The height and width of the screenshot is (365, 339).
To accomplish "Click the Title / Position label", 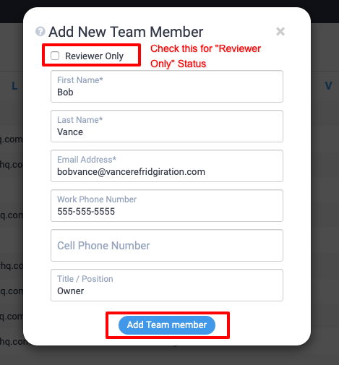I will tap(85, 279).
